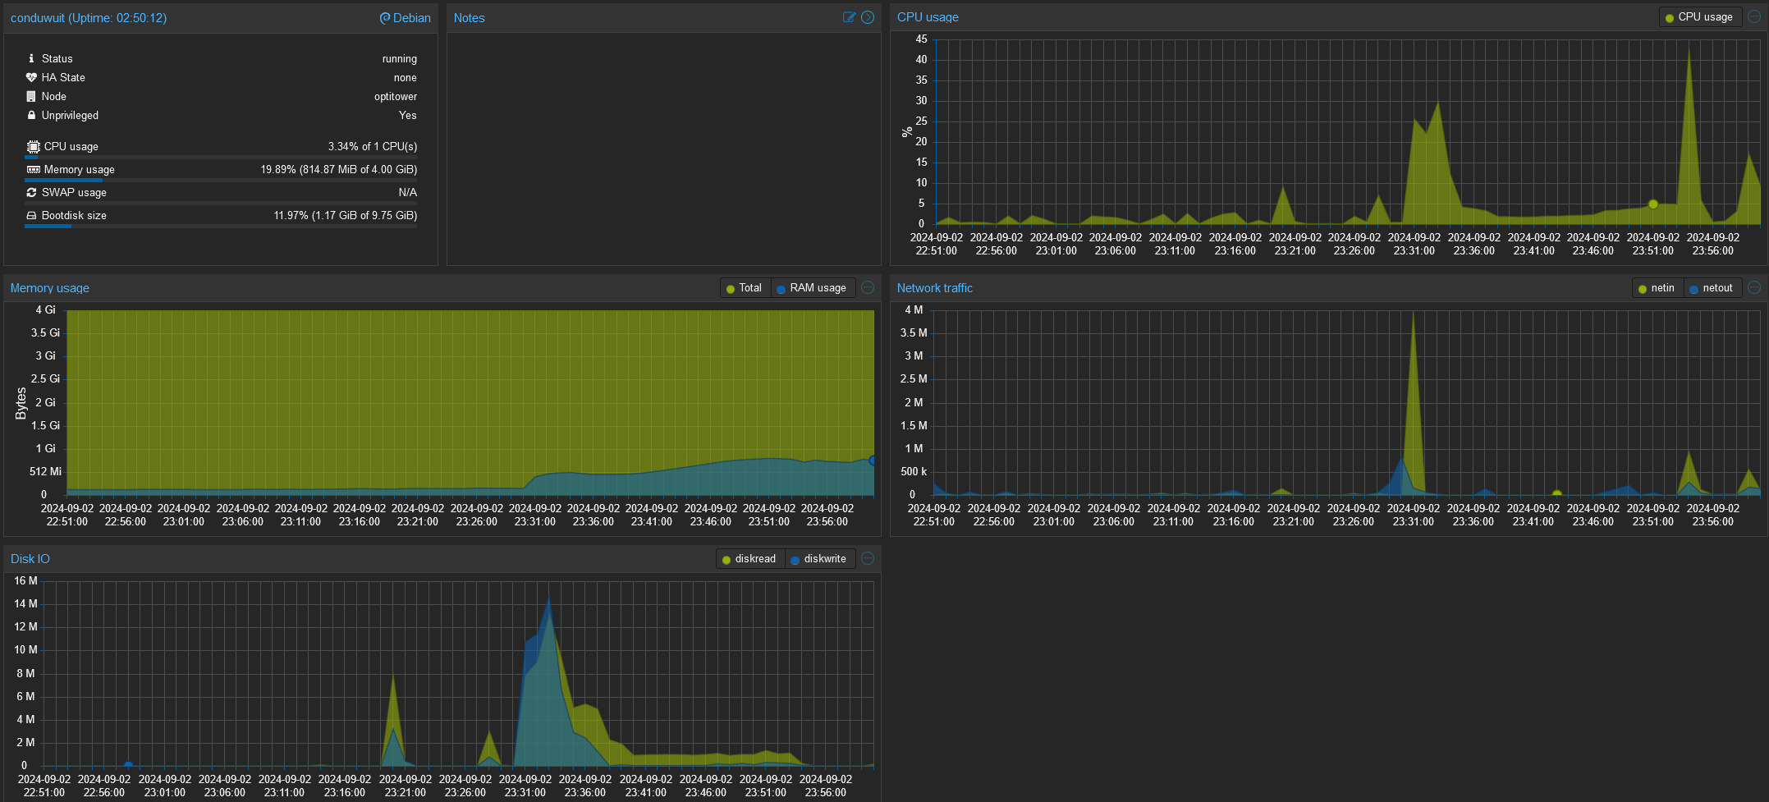Click the Memory usage progress bar
The height and width of the screenshot is (802, 1769).
(221, 180)
